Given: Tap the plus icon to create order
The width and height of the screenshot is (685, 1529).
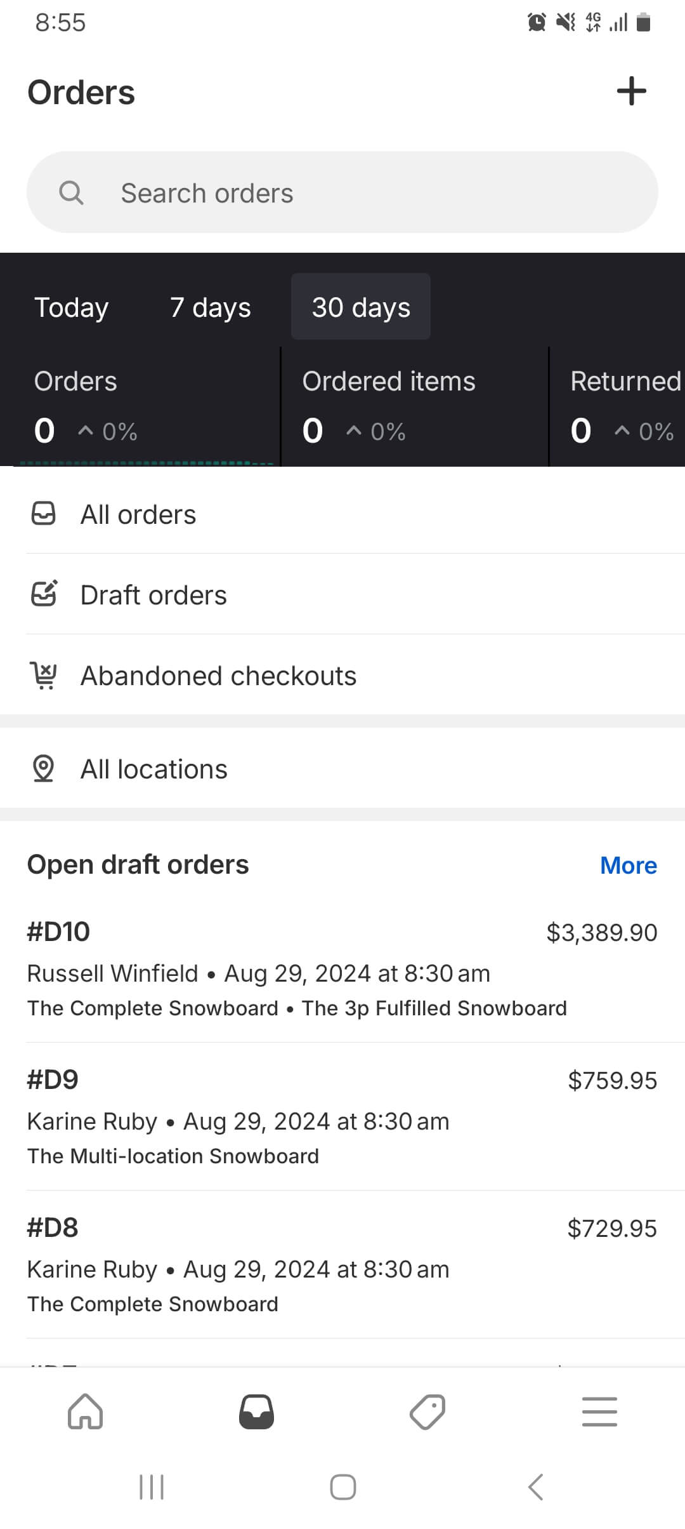Looking at the screenshot, I should pyautogui.click(x=631, y=91).
